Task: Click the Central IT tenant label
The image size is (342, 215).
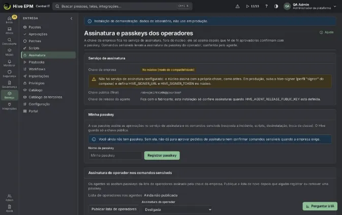Action: pyautogui.click(x=43, y=6)
